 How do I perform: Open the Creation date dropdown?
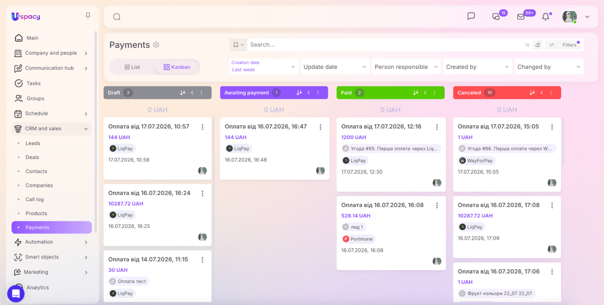click(263, 66)
